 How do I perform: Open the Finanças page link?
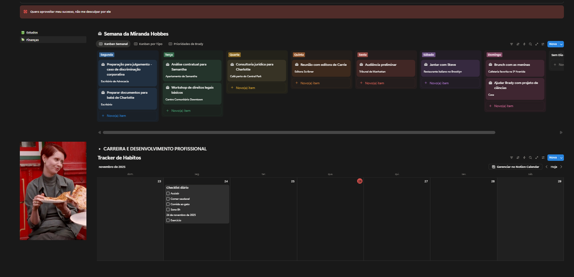coord(33,40)
